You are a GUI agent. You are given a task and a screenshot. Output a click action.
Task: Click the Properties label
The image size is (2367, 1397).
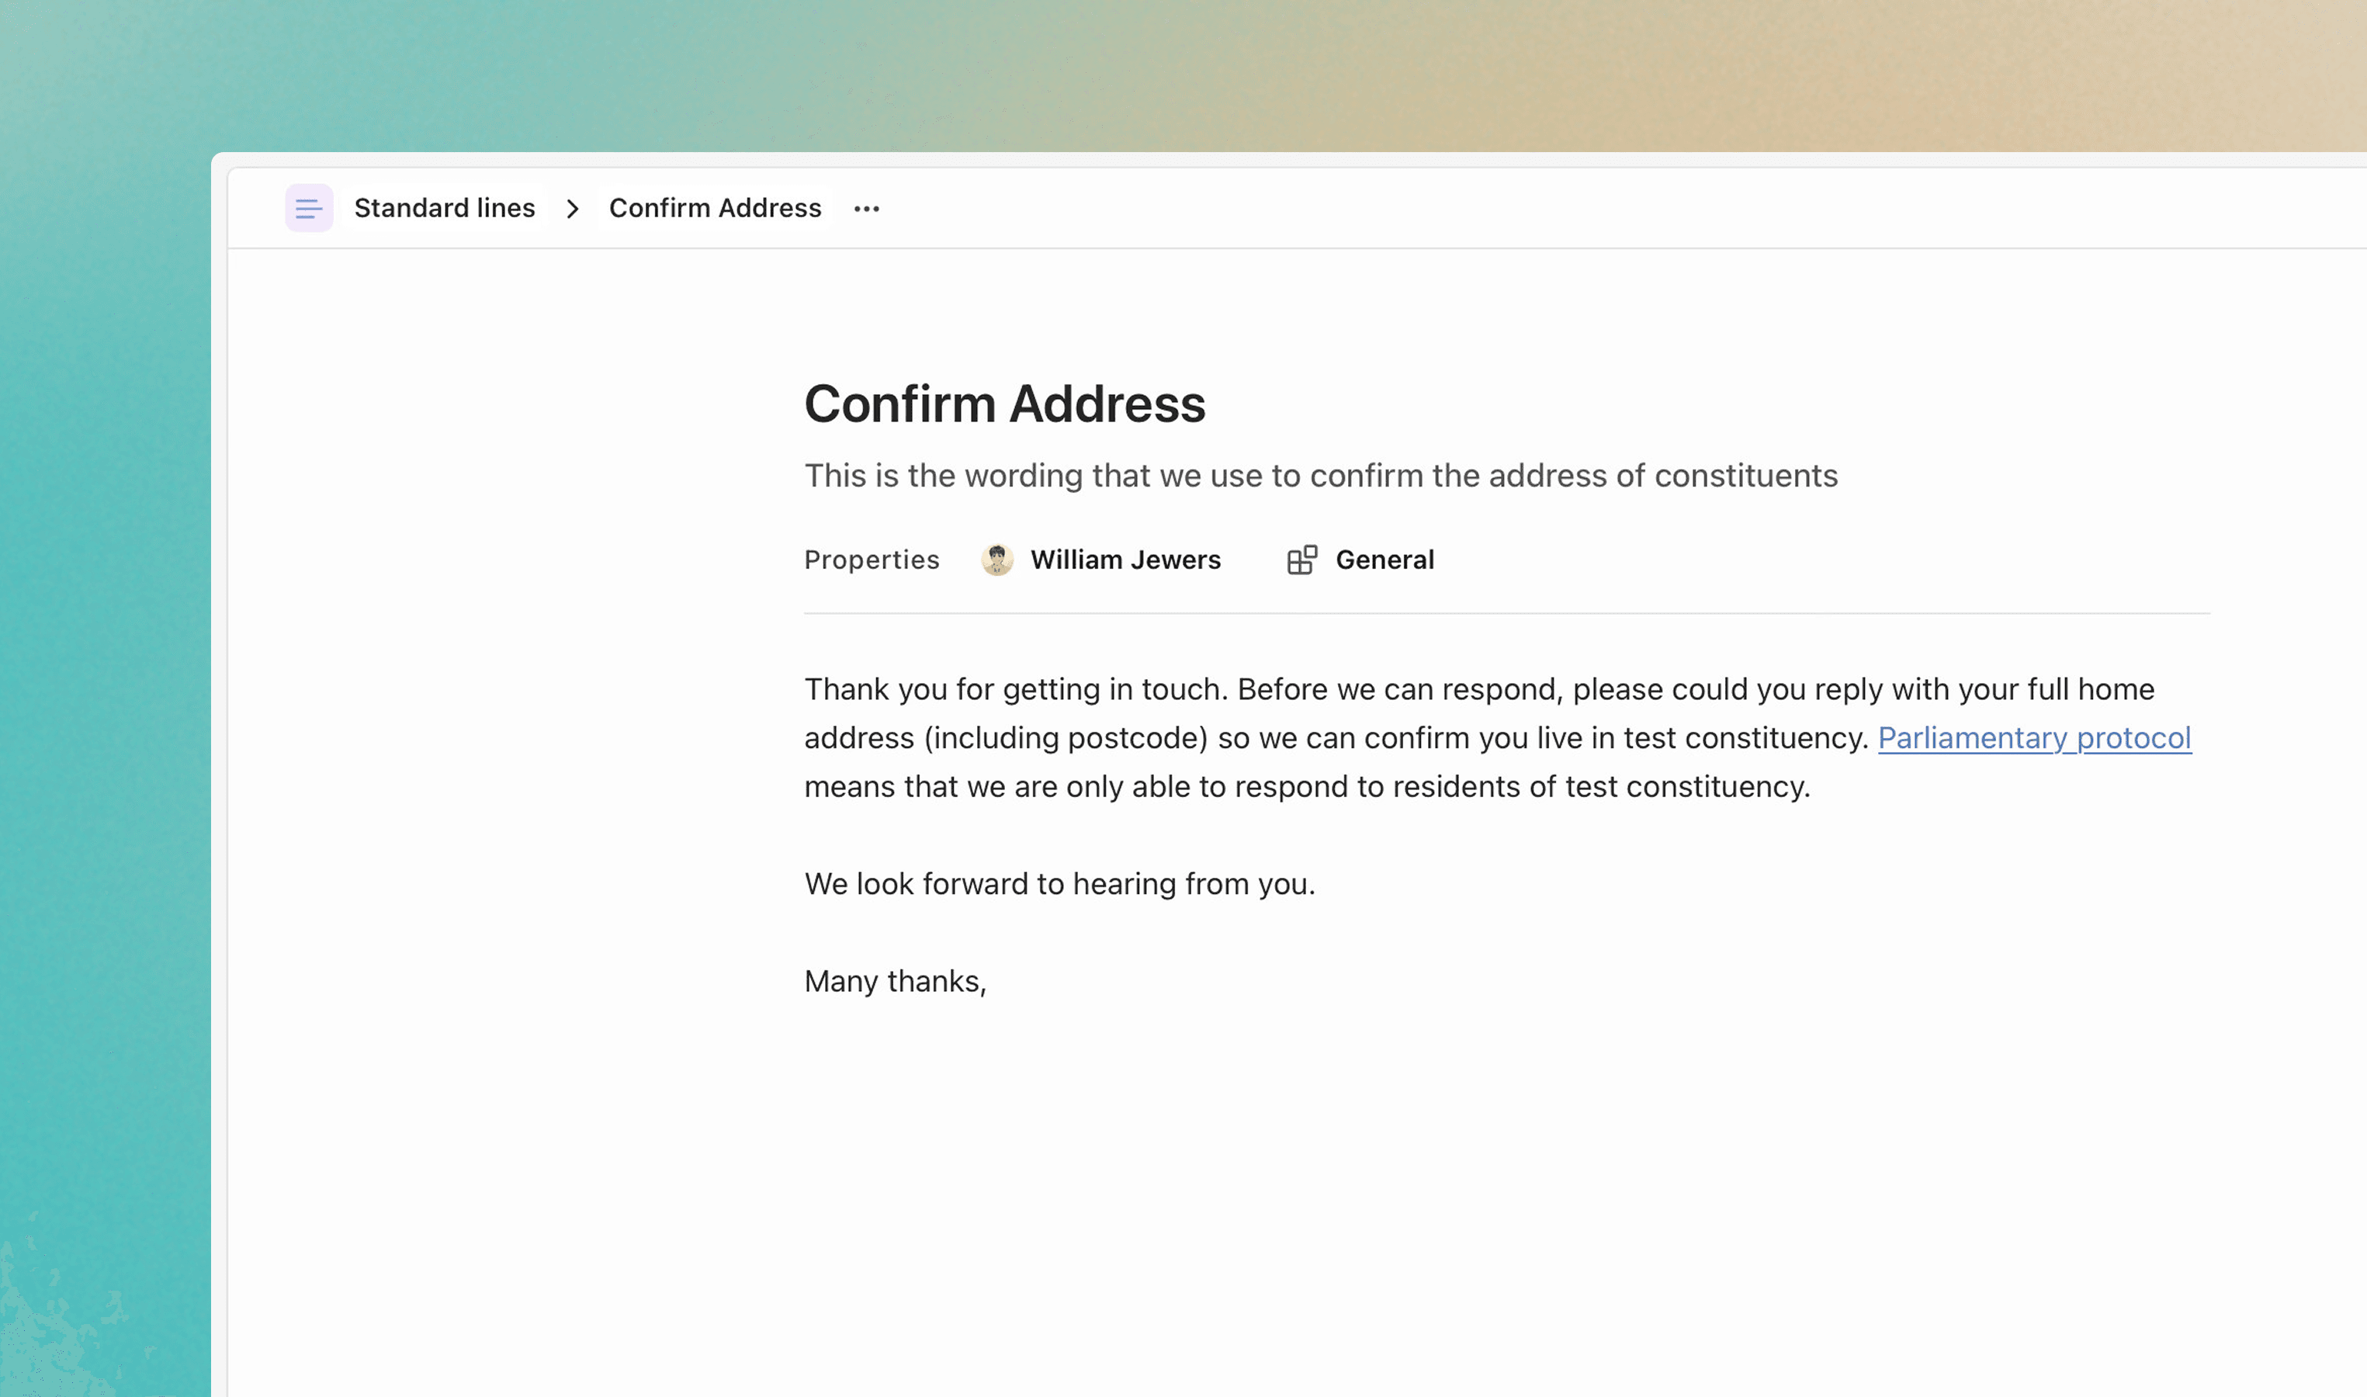point(872,559)
